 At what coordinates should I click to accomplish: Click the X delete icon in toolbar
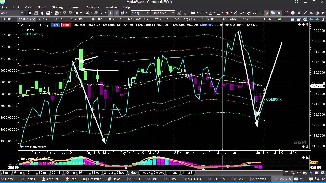pos(311,13)
